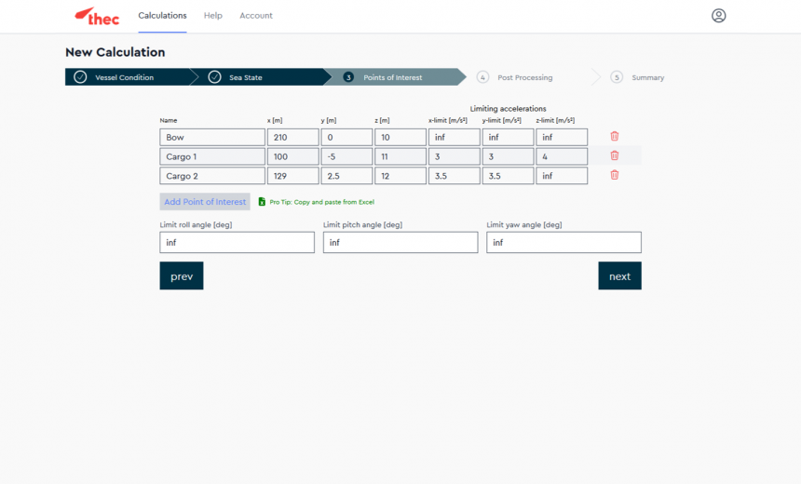The height and width of the screenshot is (484, 801).
Task: Go back with prev button
Action: click(182, 276)
